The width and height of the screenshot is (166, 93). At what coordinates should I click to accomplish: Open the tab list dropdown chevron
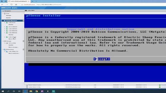pos(36,1)
